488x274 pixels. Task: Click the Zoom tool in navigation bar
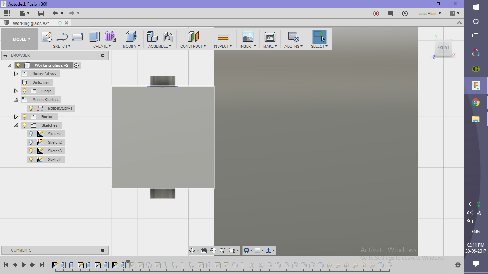click(222, 250)
